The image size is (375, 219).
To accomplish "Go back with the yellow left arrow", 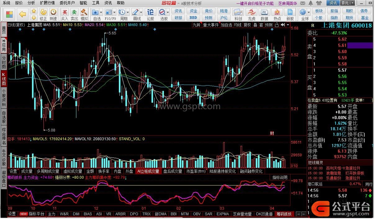I will pyautogui.click(x=22, y=14).
